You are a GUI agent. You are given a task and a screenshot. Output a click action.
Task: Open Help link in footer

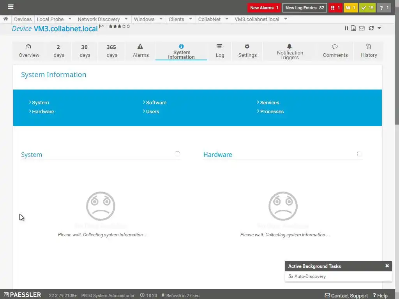click(x=380, y=295)
